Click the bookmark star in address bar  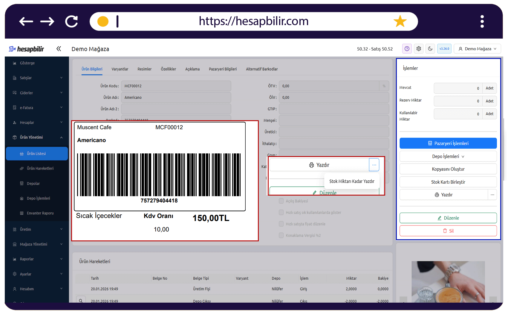[400, 21]
